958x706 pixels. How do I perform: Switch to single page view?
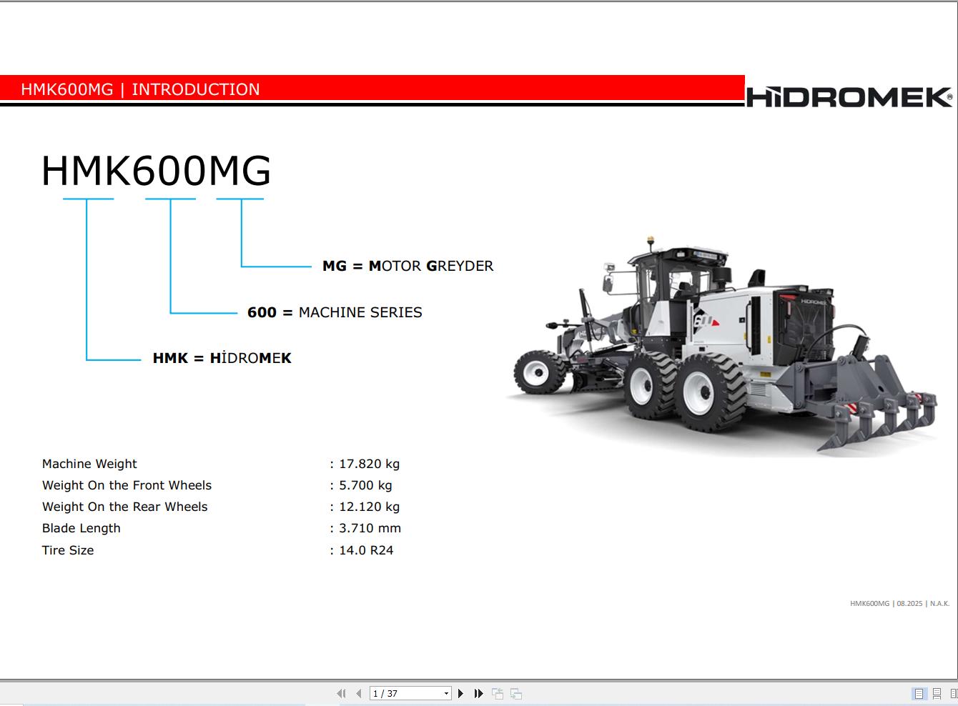tap(919, 693)
